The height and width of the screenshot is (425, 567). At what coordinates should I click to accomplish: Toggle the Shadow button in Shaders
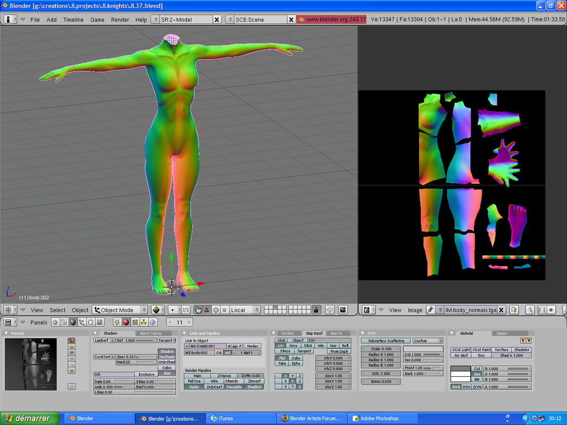click(167, 351)
